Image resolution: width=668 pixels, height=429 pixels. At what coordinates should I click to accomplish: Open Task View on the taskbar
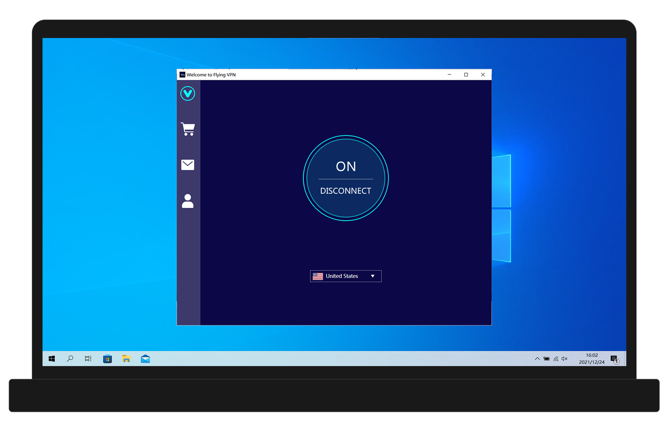[x=88, y=359]
